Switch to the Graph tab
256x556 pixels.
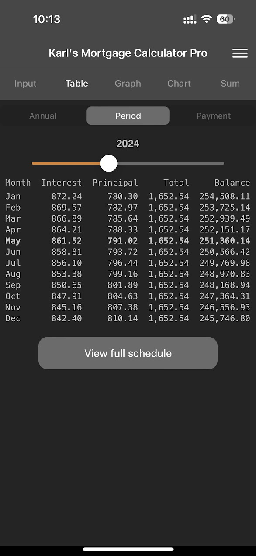coord(128,84)
